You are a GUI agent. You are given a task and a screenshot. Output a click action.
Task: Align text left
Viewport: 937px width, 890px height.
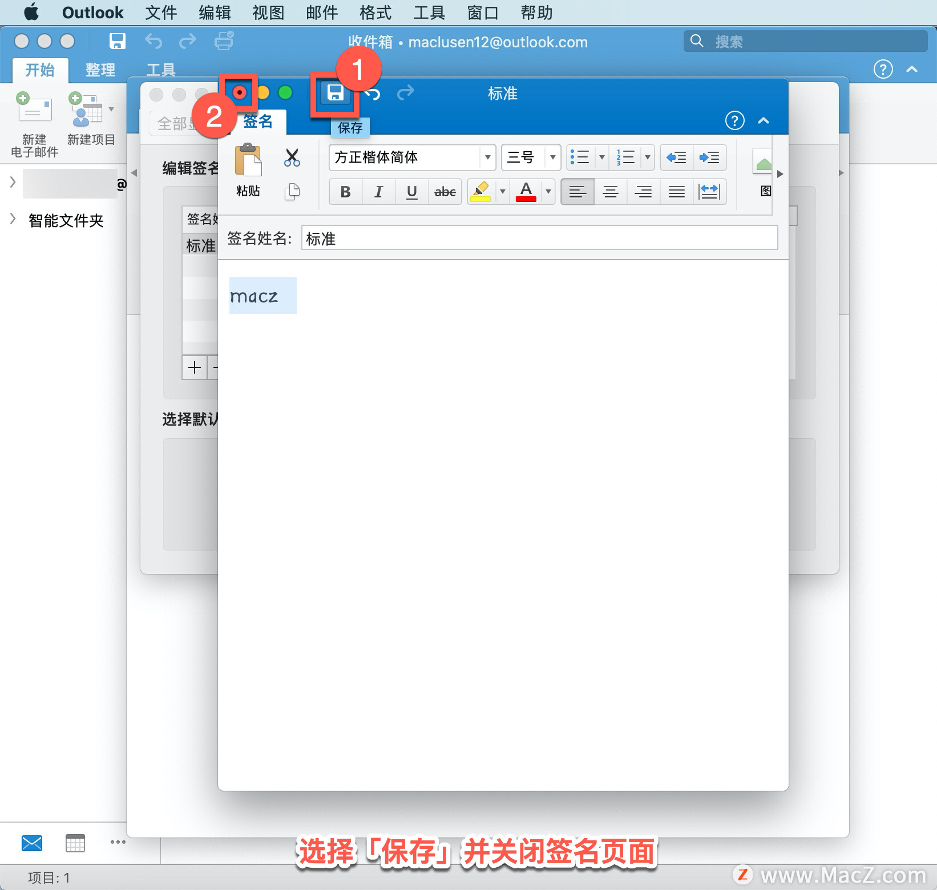577,192
